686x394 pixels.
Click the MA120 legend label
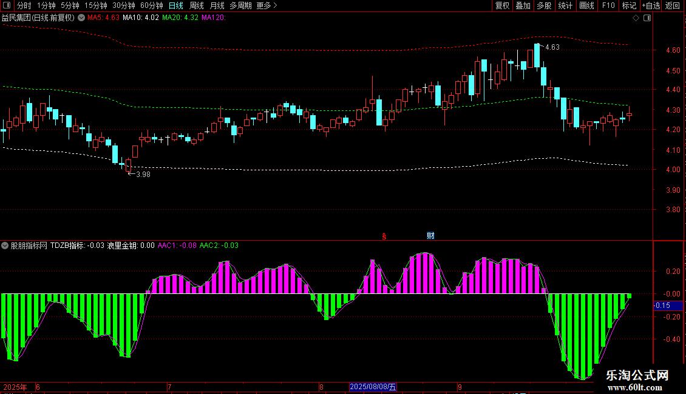(x=214, y=18)
